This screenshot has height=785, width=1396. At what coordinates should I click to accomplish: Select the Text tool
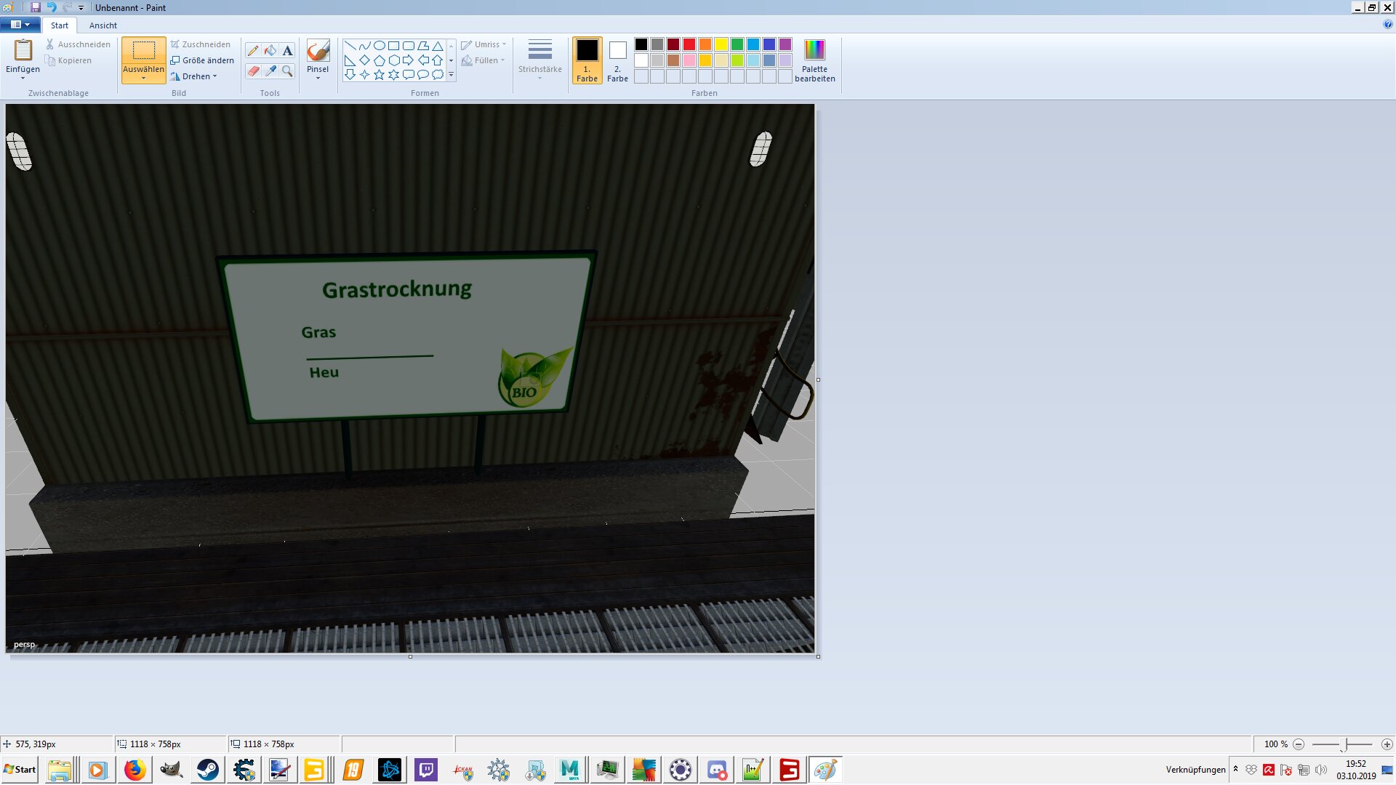pyautogui.click(x=287, y=51)
